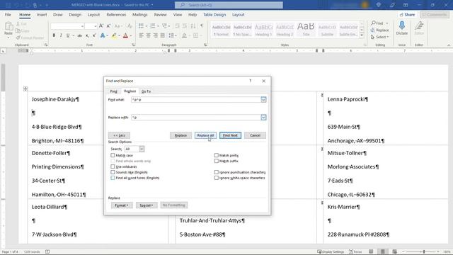Enable Ignore punctuation characters checkbox
Screen dimensions: 453x255
click(x=217, y=172)
